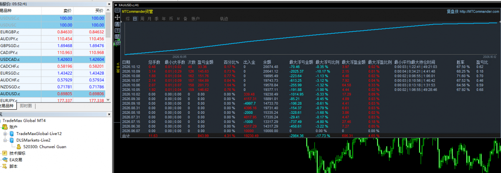The width and height of the screenshot is (501, 173).
Task: Switch to the M tab in MTCommander
Action: point(178,19)
